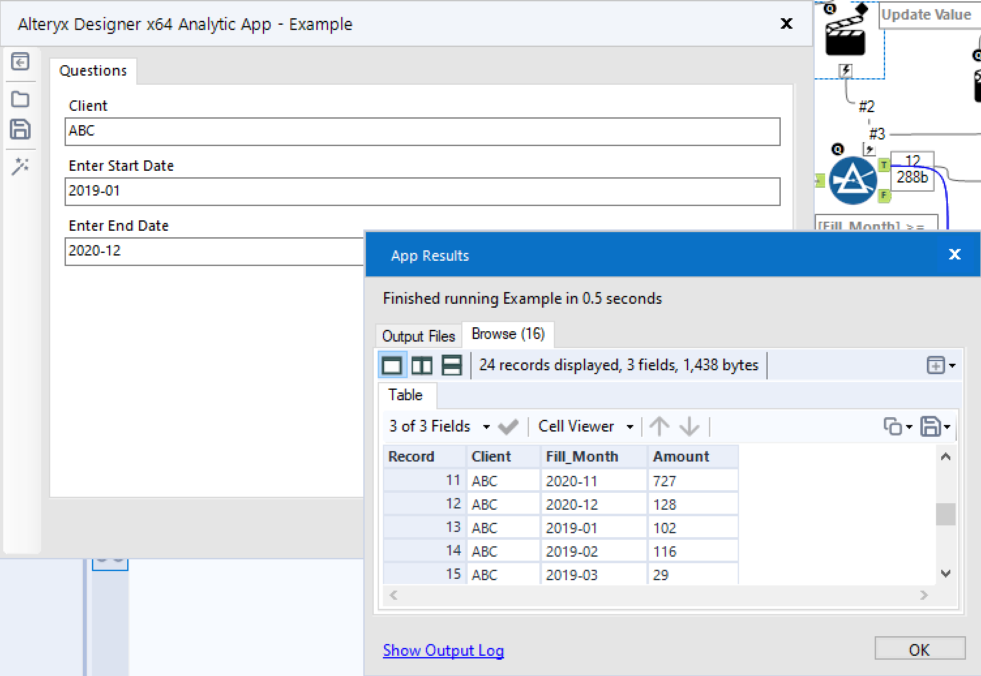Select the Questions tab
Screen dimensions: 981x676
tap(93, 70)
